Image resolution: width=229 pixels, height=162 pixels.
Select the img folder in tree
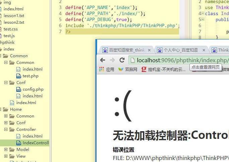click(x=7, y=2)
